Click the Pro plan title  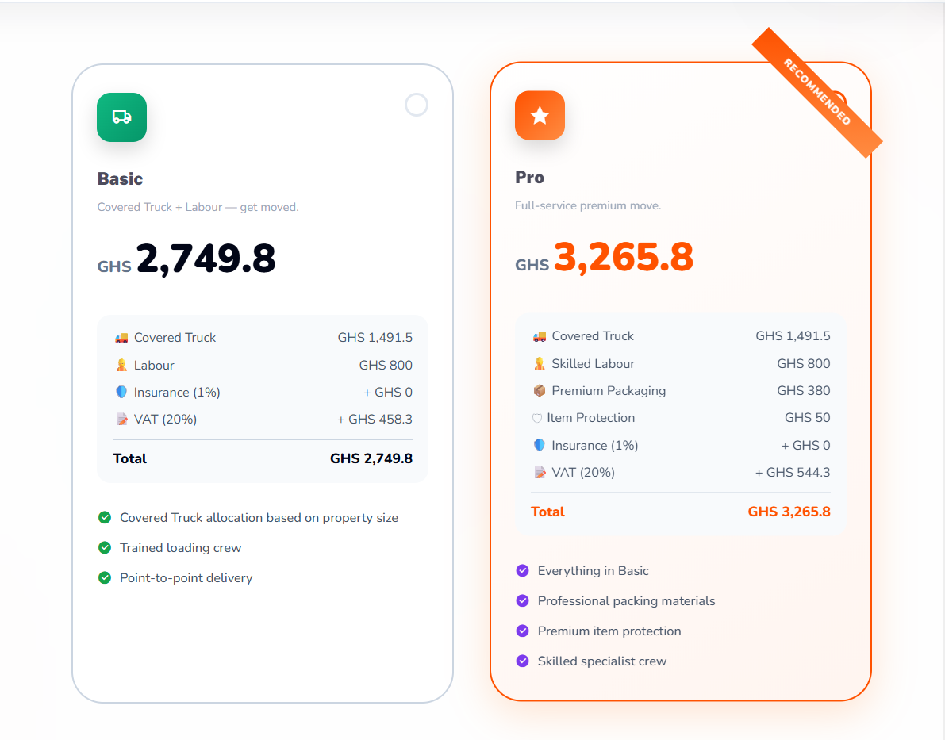tap(530, 177)
